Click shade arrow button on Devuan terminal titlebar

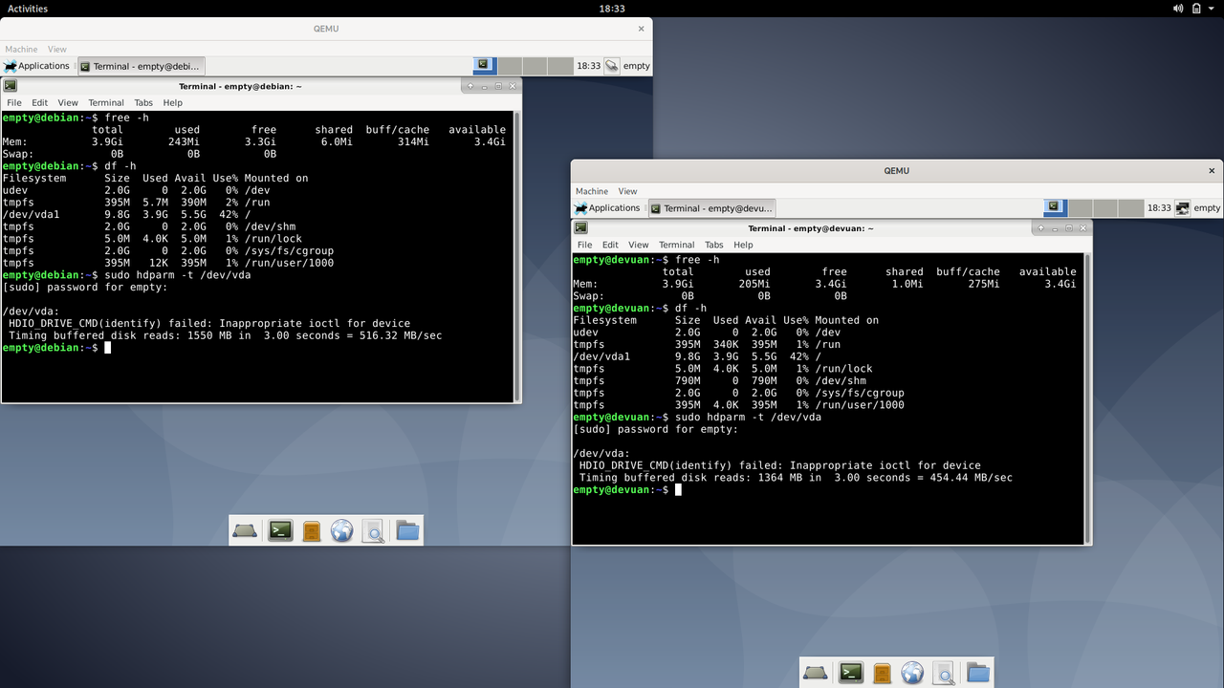click(x=1041, y=228)
